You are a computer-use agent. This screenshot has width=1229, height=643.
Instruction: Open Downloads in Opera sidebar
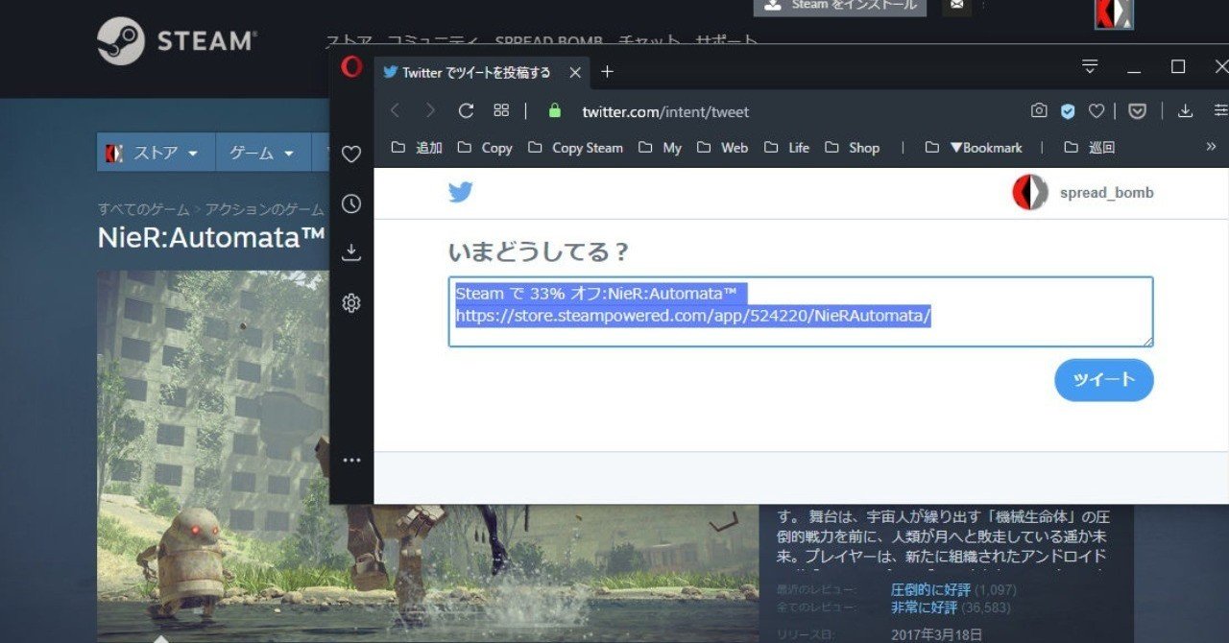351,252
